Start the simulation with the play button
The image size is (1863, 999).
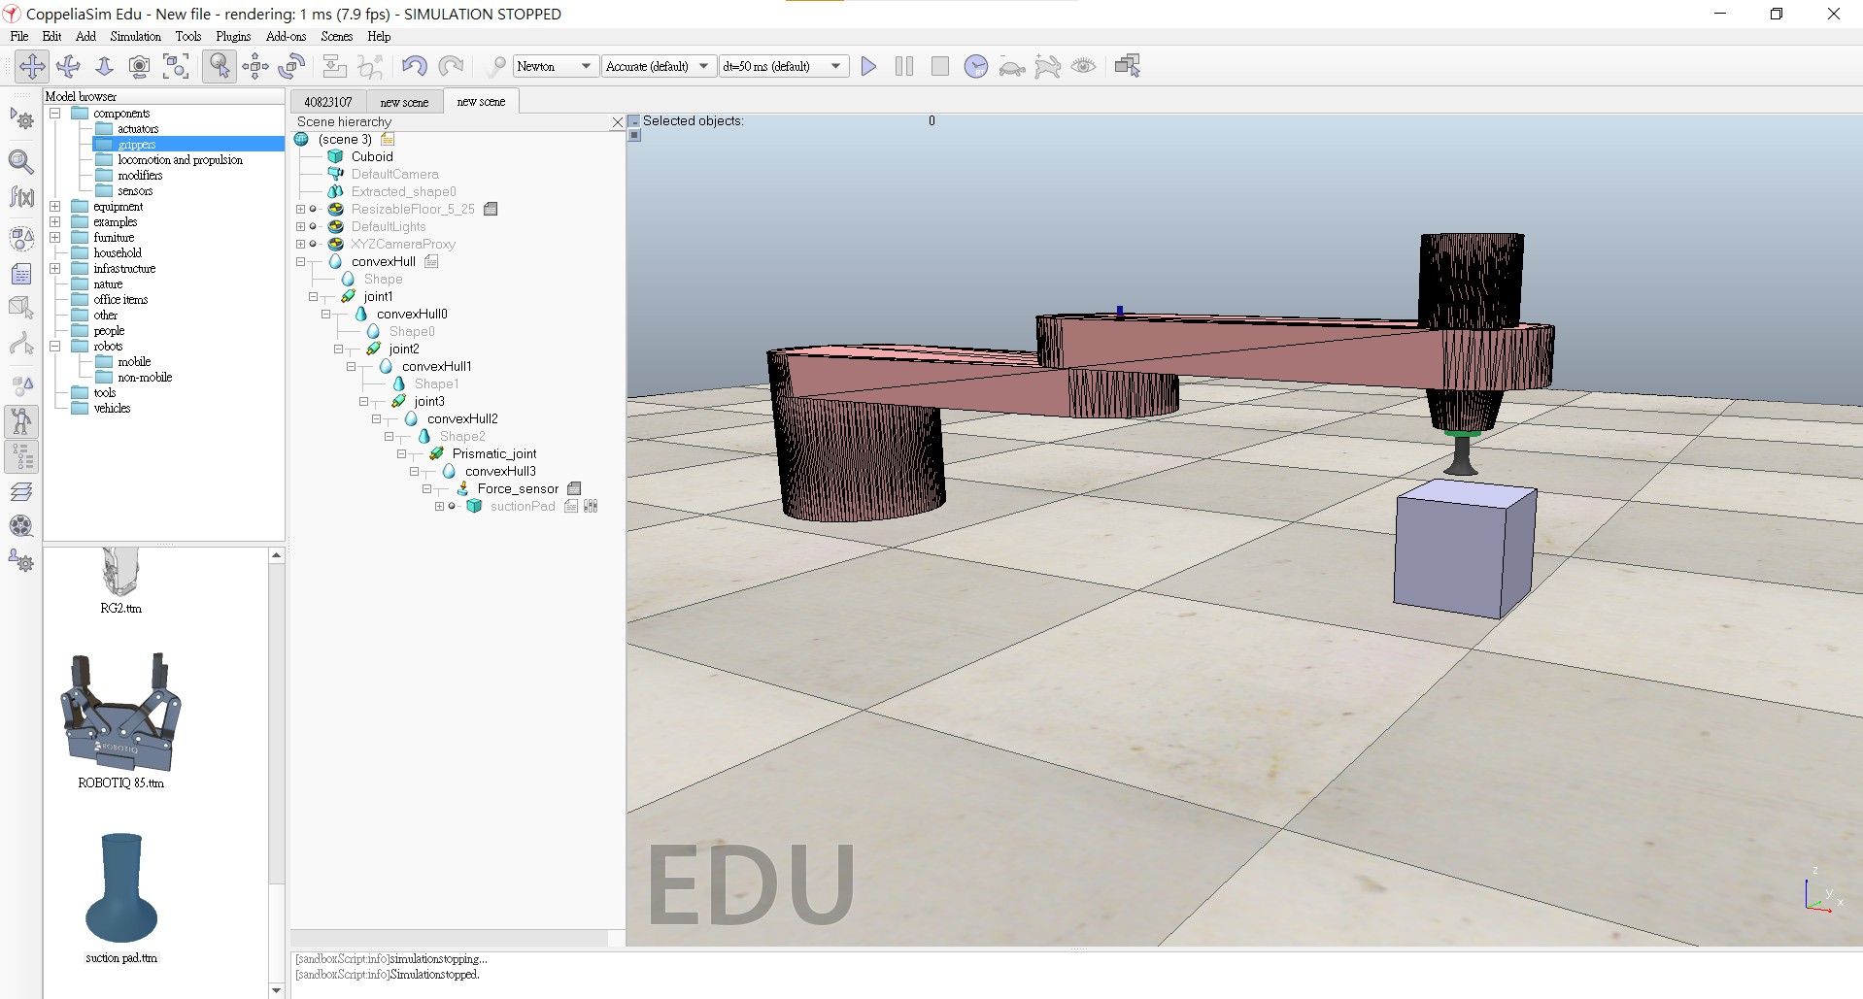pyautogui.click(x=868, y=66)
